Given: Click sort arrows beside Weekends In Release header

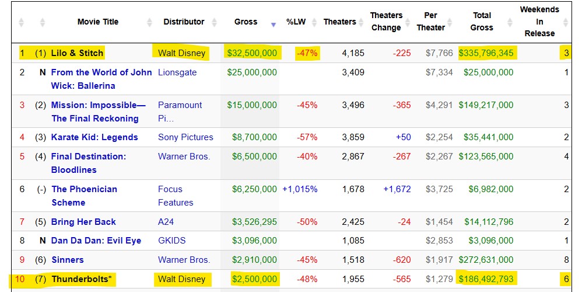Looking at the screenshot, I should (x=566, y=22).
